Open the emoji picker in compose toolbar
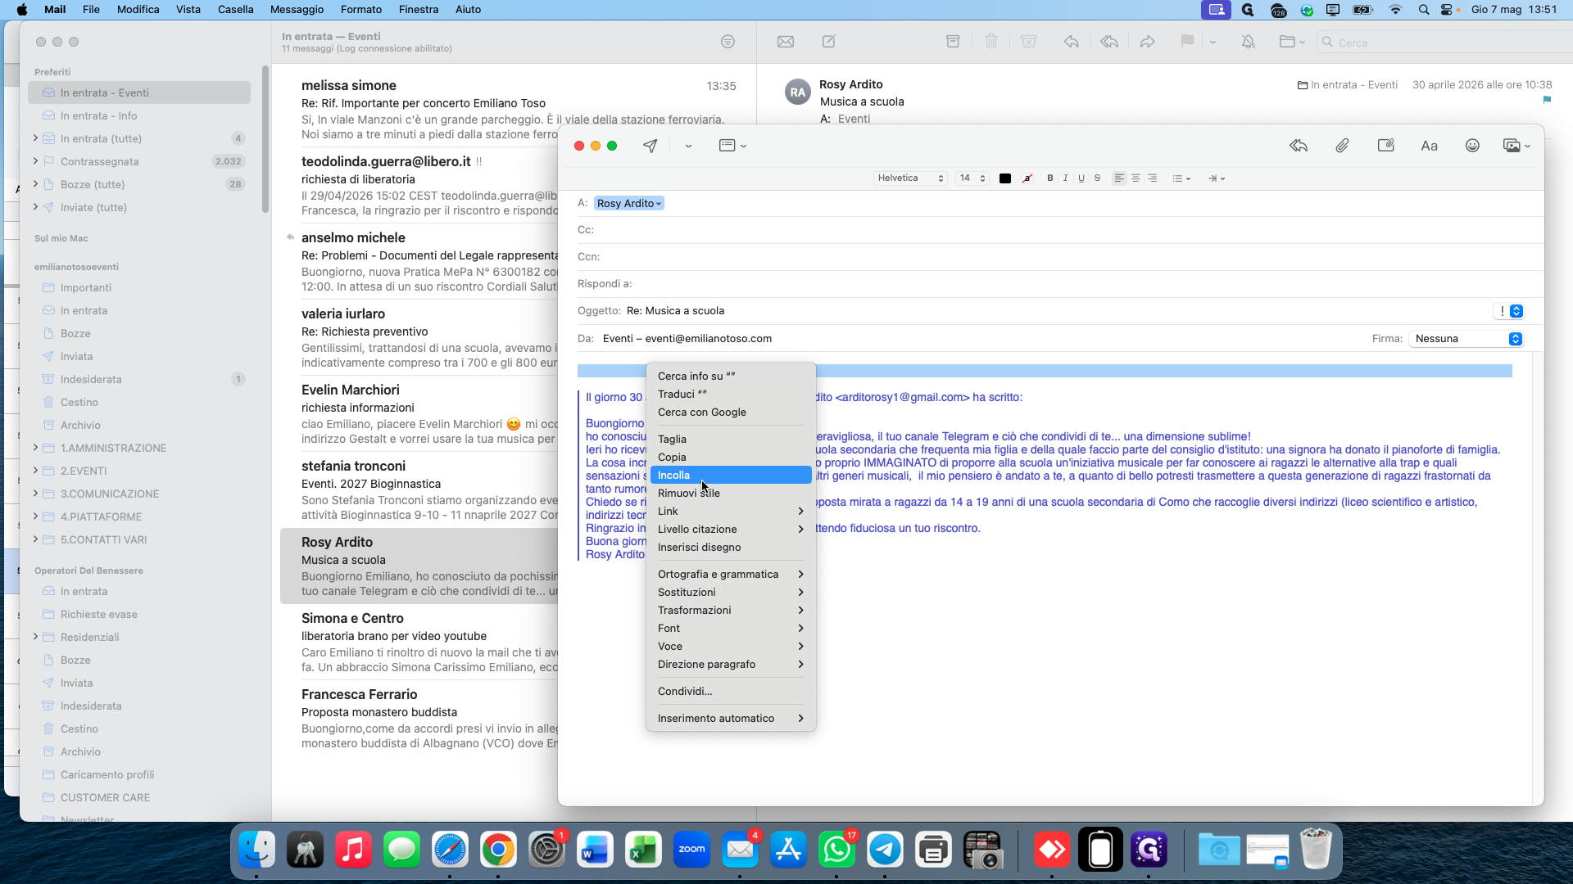Image resolution: width=1573 pixels, height=884 pixels. [x=1472, y=146]
